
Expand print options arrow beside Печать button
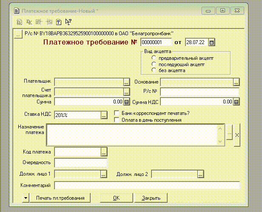pyautogui.click(x=25, y=198)
